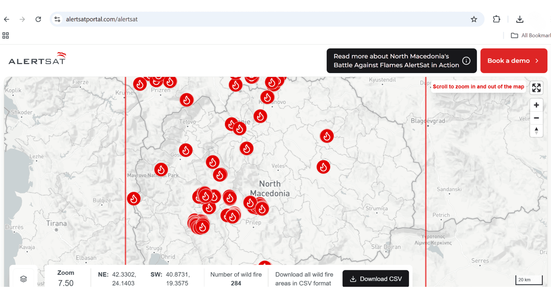Click the 20 km scale bar

[529, 280]
